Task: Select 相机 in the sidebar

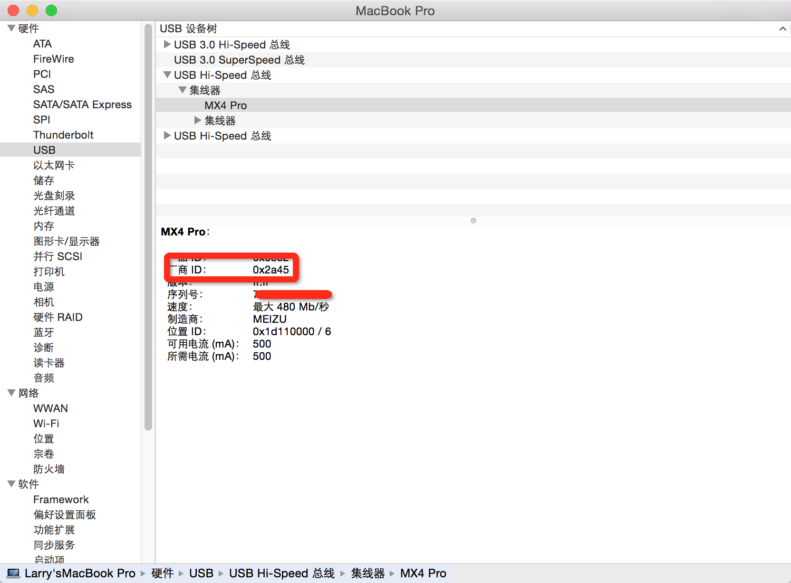Action: pos(44,302)
